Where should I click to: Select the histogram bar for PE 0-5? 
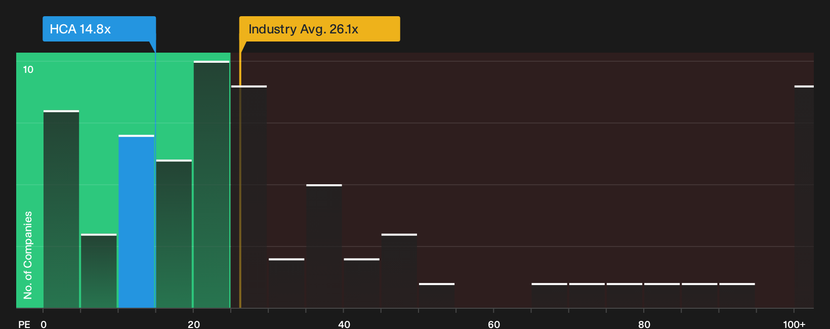point(61,209)
